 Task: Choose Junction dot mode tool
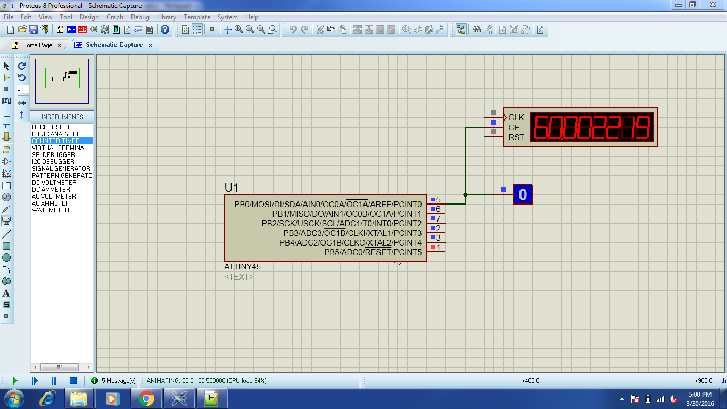tap(6, 89)
